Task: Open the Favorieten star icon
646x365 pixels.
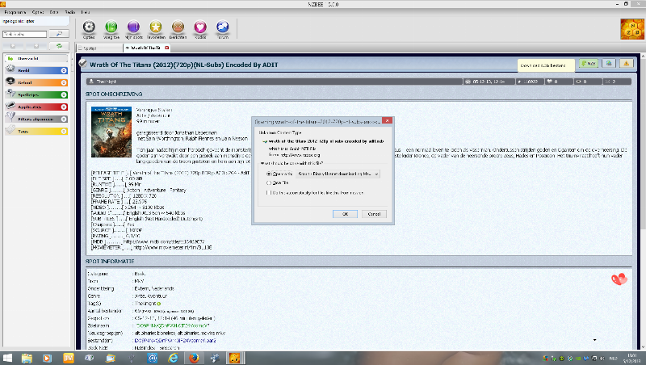Action: coord(155,27)
